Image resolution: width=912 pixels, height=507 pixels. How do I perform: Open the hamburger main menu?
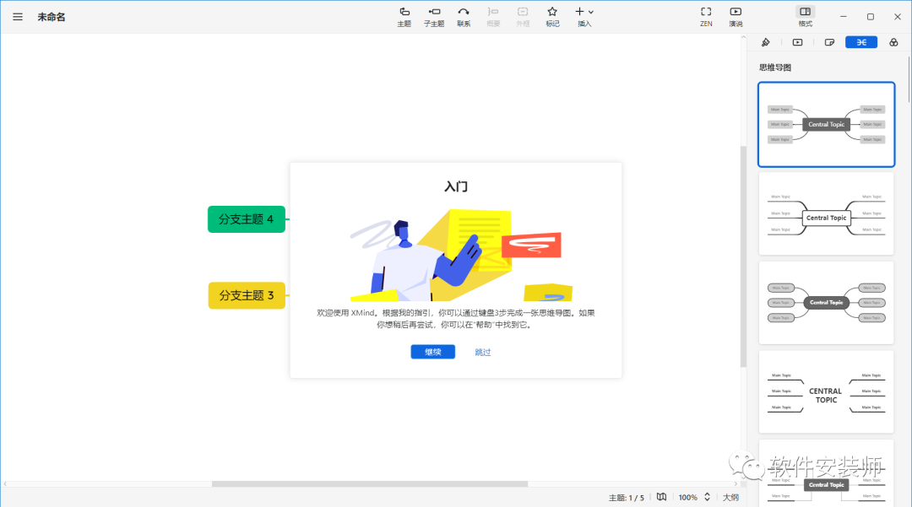(18, 17)
